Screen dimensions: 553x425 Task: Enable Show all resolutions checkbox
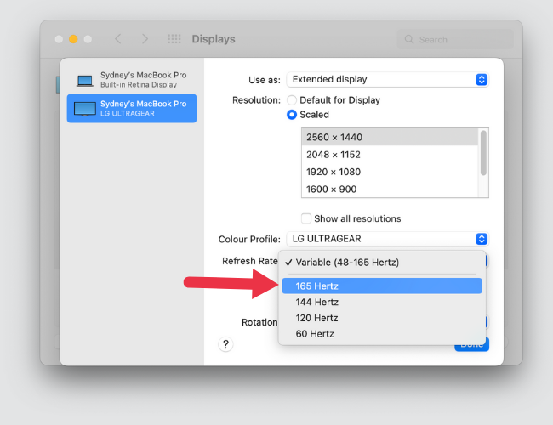point(305,218)
